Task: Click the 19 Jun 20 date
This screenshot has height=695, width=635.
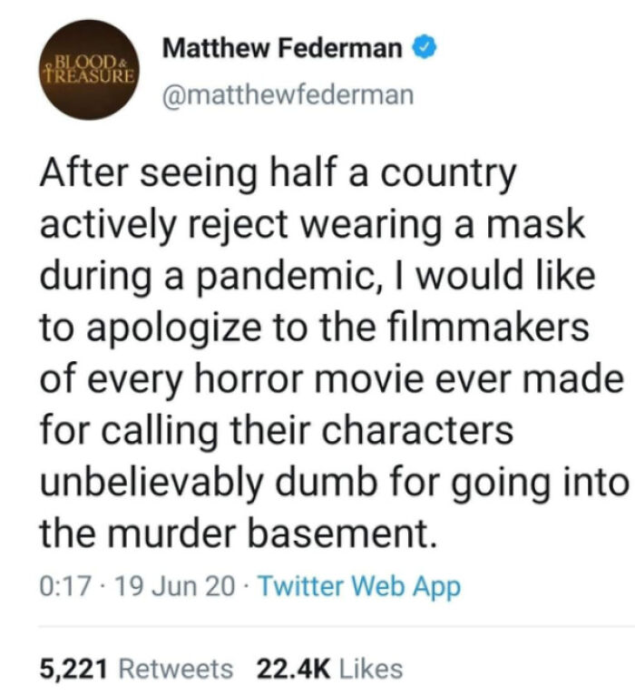Action: (175, 586)
